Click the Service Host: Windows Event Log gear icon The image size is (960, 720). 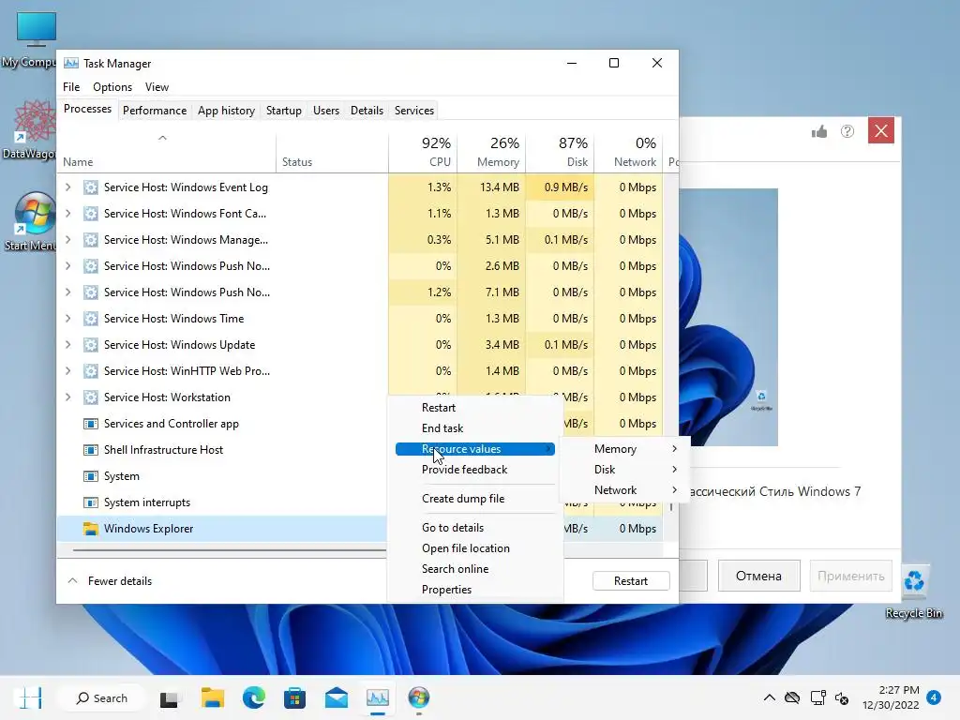(x=91, y=187)
